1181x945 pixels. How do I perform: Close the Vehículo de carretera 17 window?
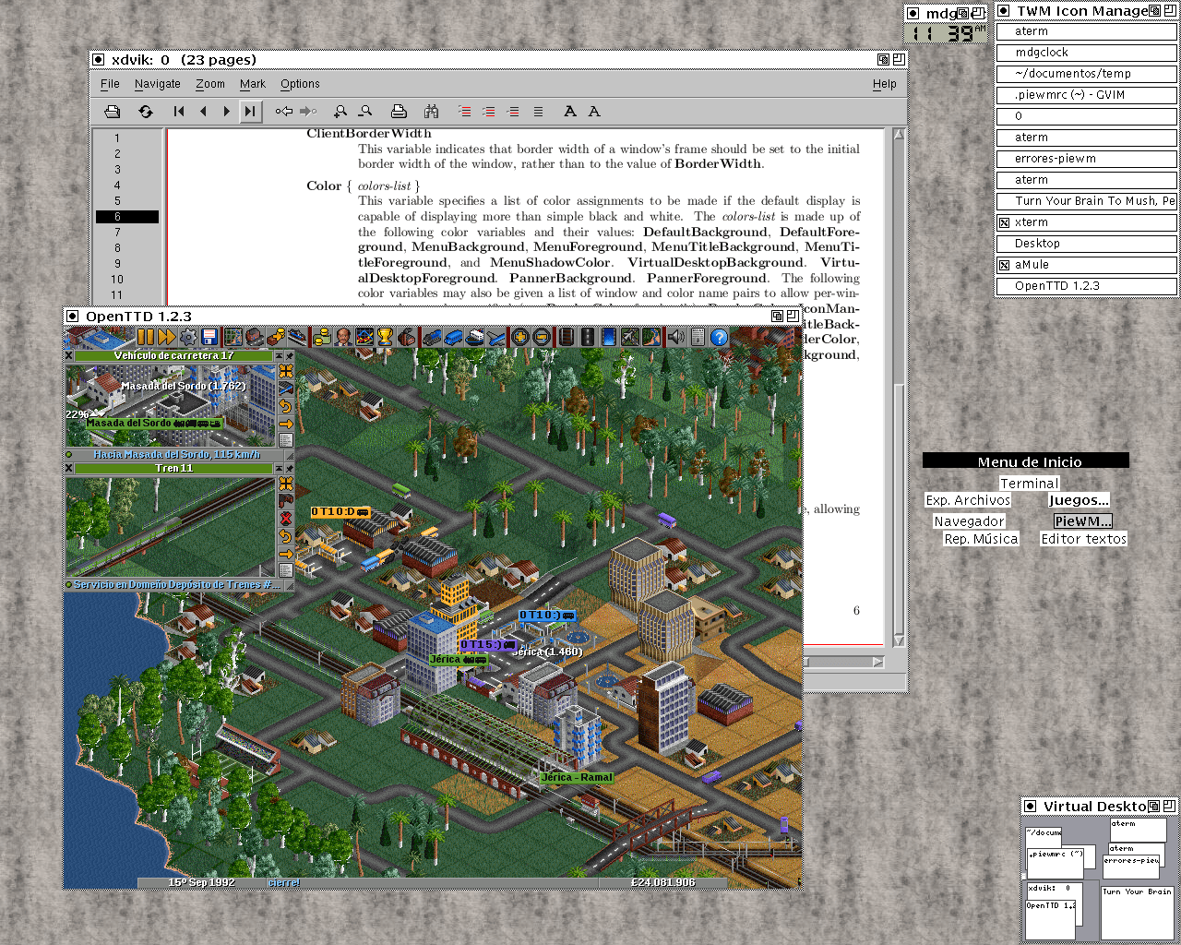pos(69,355)
